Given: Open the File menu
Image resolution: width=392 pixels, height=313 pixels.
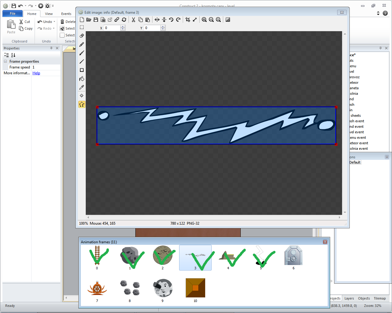Looking at the screenshot, I should pos(13,13).
